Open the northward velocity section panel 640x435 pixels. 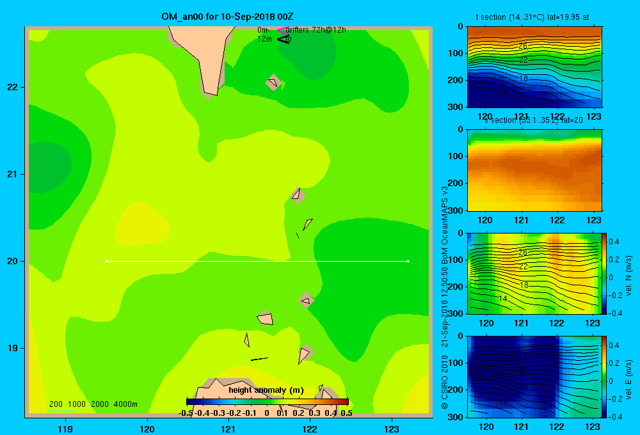[534, 273]
